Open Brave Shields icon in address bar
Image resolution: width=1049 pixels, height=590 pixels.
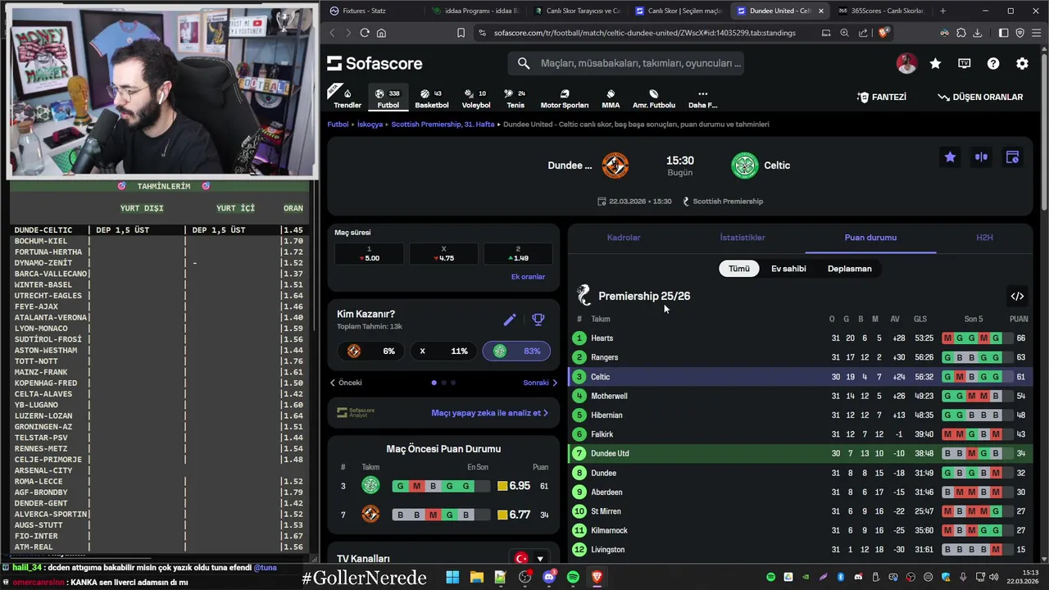[883, 33]
